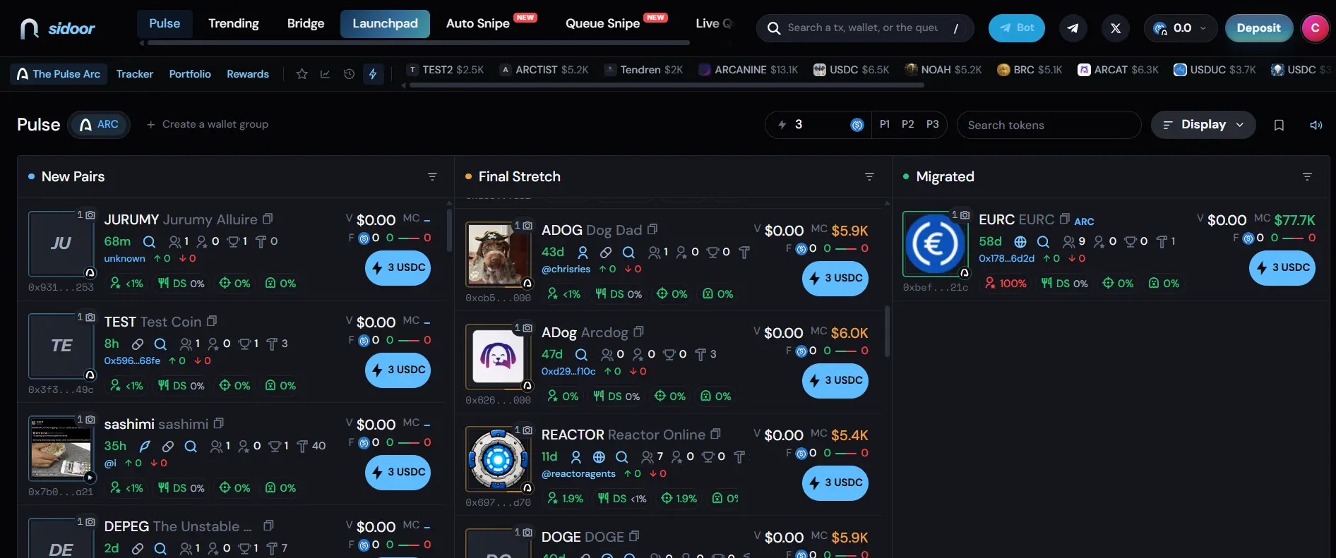
Task: Open New Pairs column filter icon
Action: (432, 176)
